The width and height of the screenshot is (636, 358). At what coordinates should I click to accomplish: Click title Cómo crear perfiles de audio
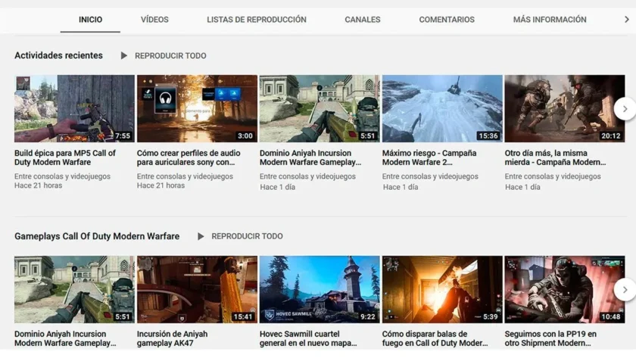[189, 157]
